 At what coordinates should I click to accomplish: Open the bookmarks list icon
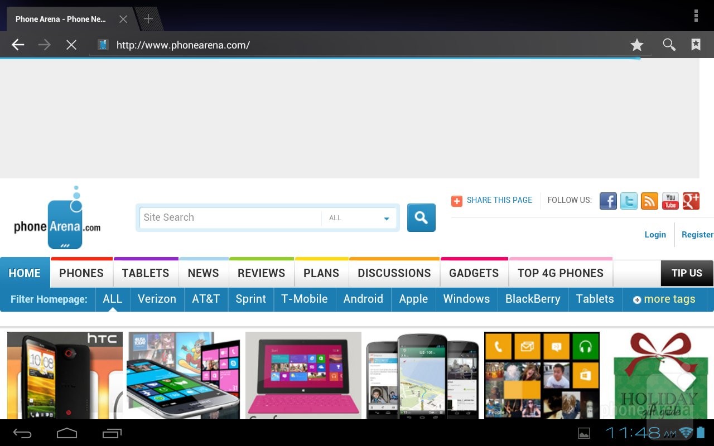click(696, 45)
